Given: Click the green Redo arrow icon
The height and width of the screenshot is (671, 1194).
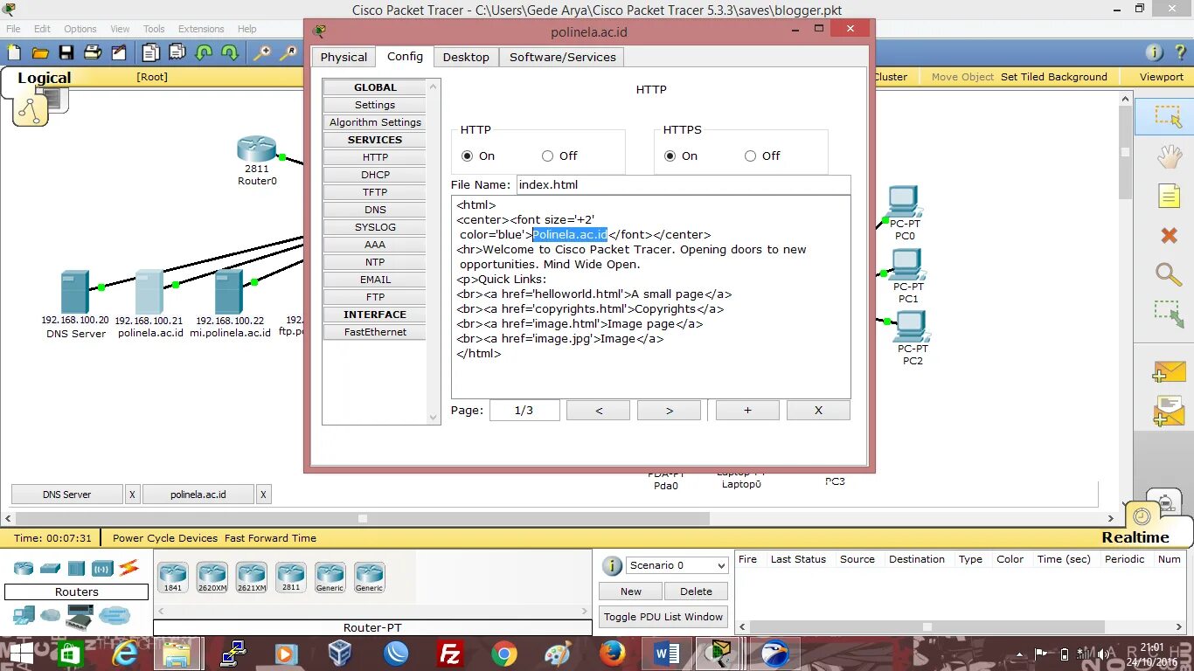Looking at the screenshot, I should click(229, 52).
